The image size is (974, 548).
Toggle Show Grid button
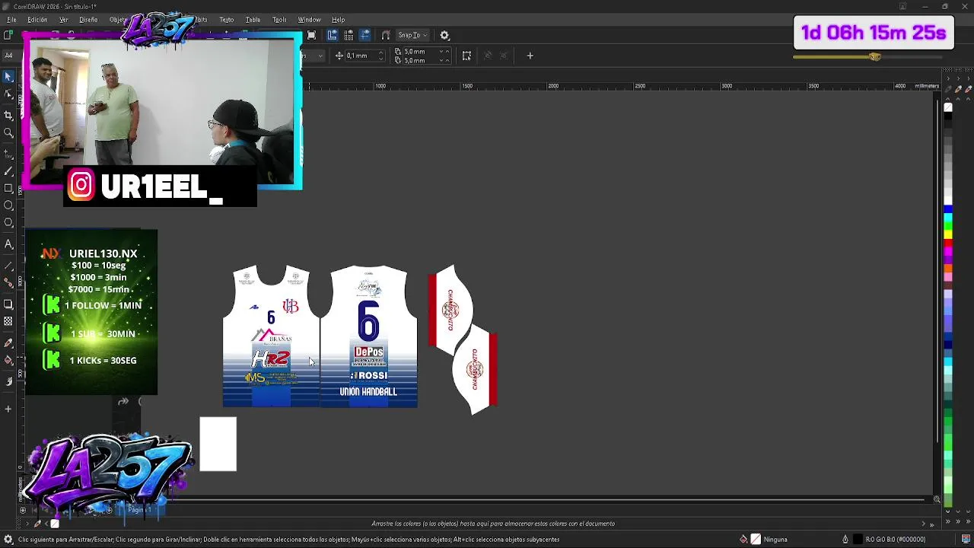point(349,35)
